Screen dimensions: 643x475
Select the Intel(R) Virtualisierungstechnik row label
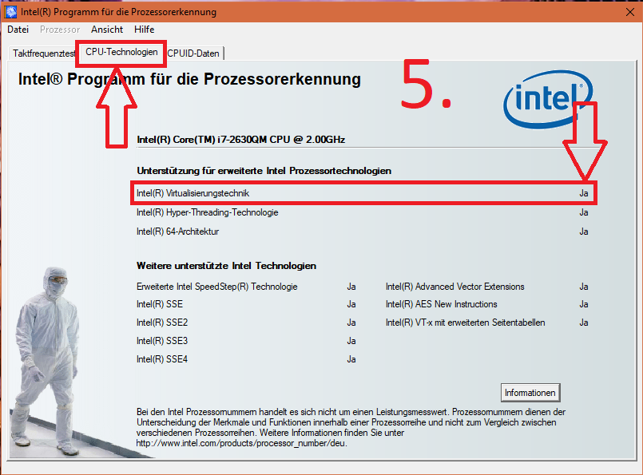(x=193, y=193)
